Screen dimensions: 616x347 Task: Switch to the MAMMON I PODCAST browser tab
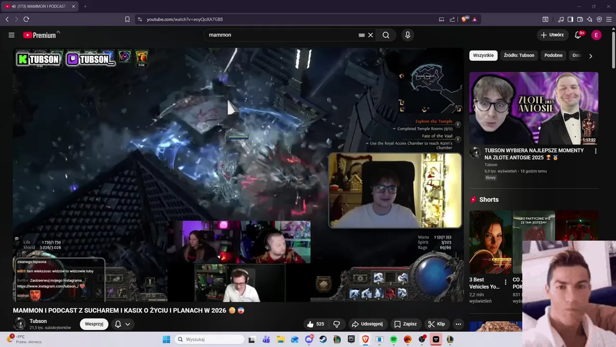point(39,6)
